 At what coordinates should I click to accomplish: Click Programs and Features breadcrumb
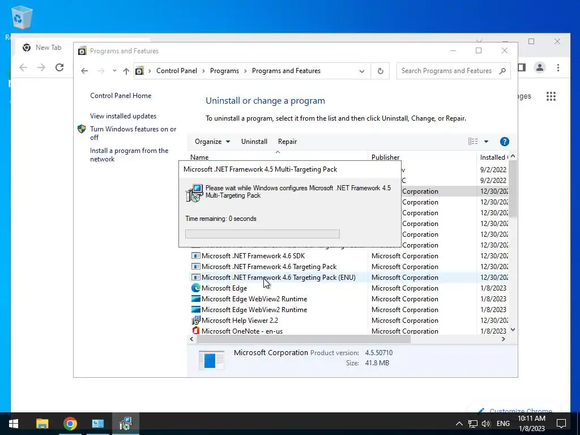click(286, 71)
